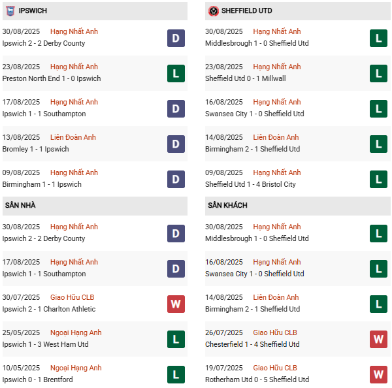
Task: Click the Ipswich club crest icon
Action: [10, 10]
